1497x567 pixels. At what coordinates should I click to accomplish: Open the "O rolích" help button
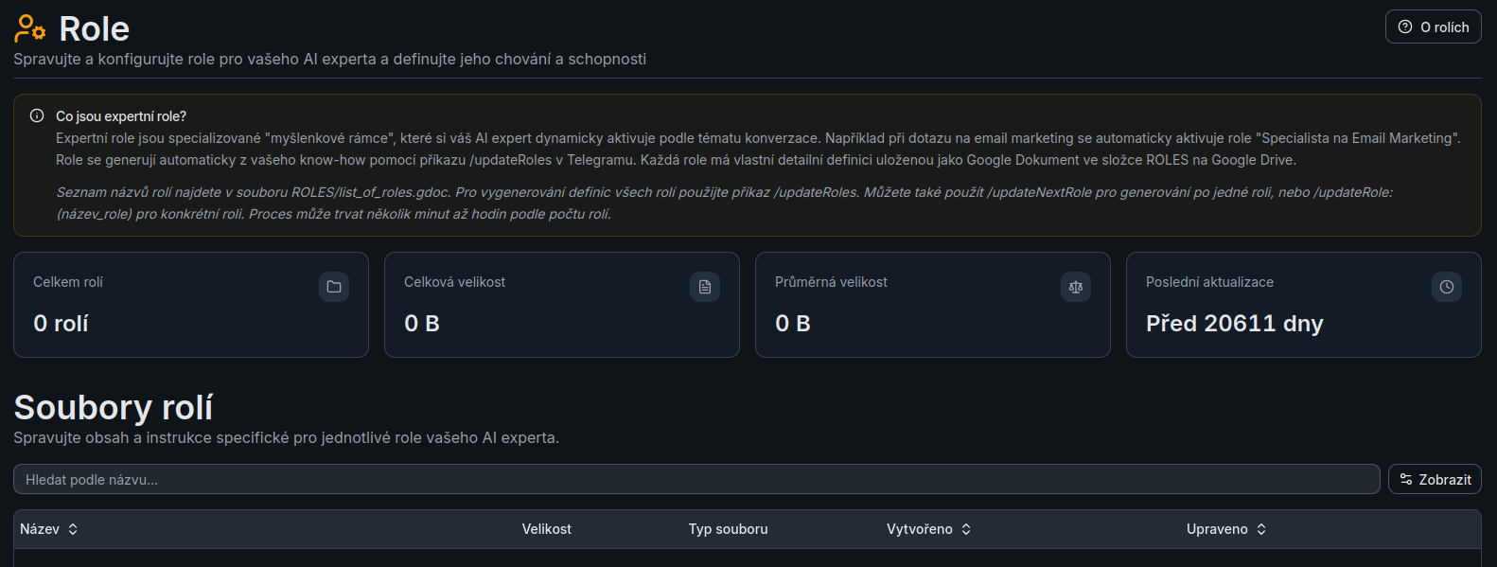(1433, 27)
